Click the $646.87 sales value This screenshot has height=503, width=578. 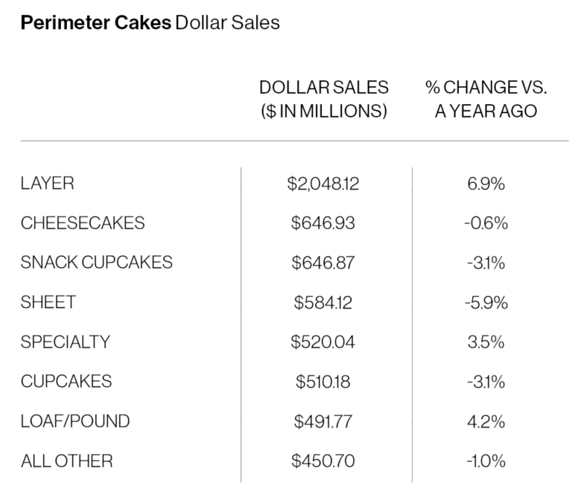click(323, 262)
